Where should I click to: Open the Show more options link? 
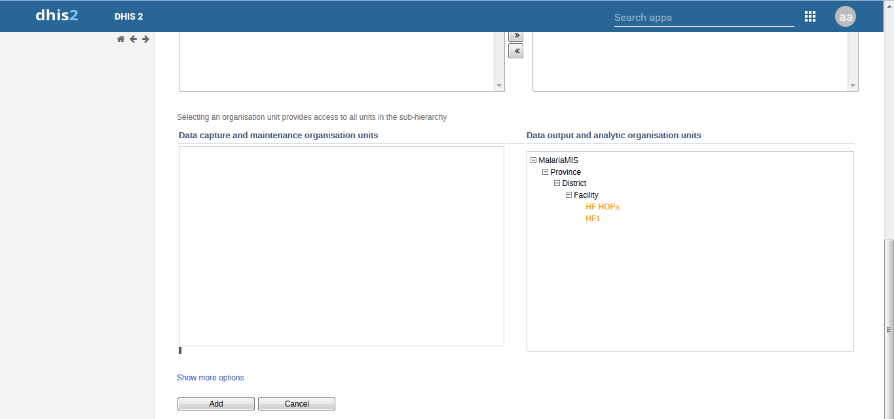coord(210,378)
